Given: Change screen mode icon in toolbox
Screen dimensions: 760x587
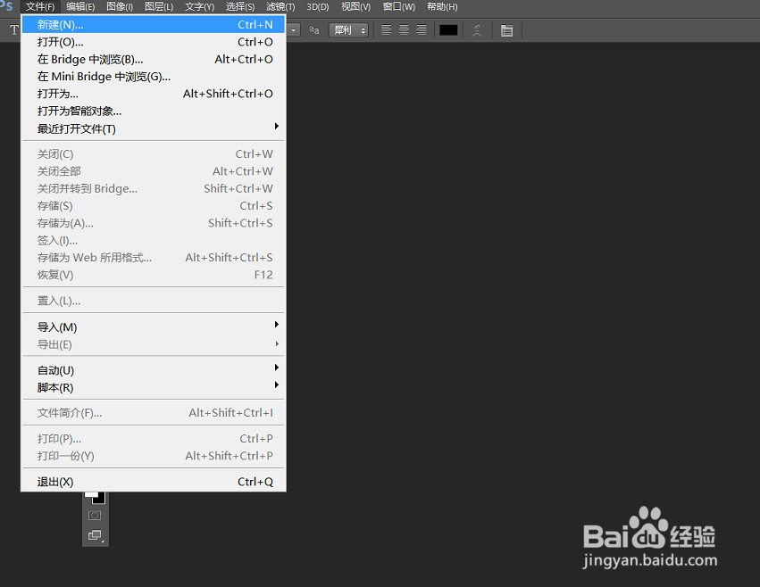Looking at the screenshot, I should coord(95,535).
